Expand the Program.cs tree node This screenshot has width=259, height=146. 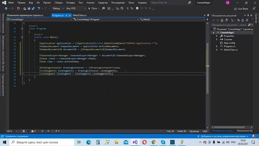click(x=217, y=46)
